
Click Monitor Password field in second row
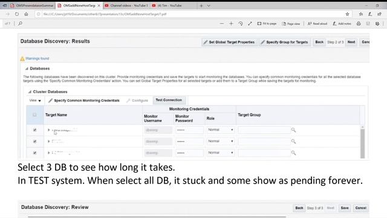pyautogui.click(x=189, y=141)
